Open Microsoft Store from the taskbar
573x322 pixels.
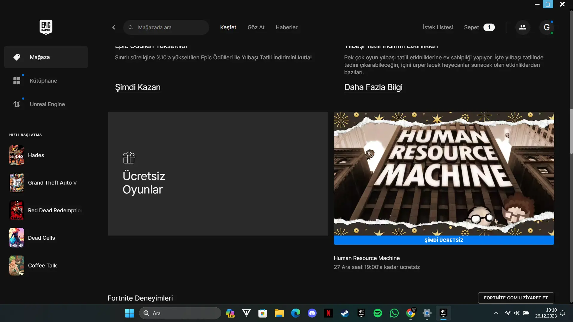coord(263,313)
